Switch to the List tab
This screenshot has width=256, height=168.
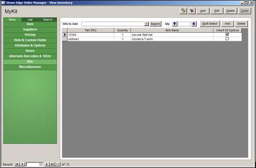30,19
